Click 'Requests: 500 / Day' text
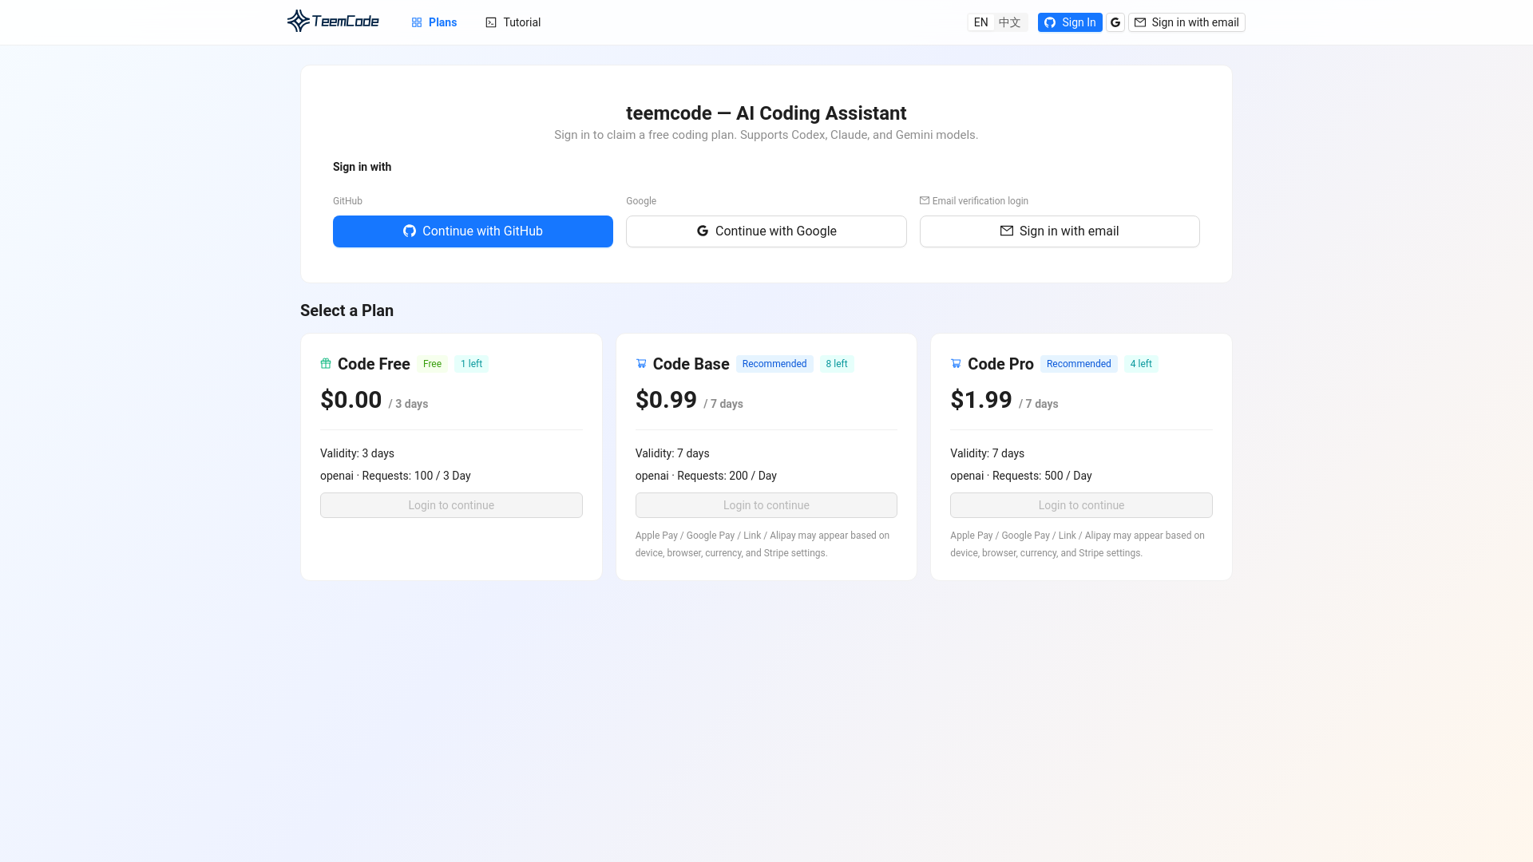The width and height of the screenshot is (1533, 862). [1042, 476]
